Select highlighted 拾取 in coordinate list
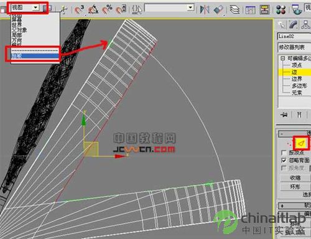Viewport: 311px width, 239px height. [x=35, y=56]
